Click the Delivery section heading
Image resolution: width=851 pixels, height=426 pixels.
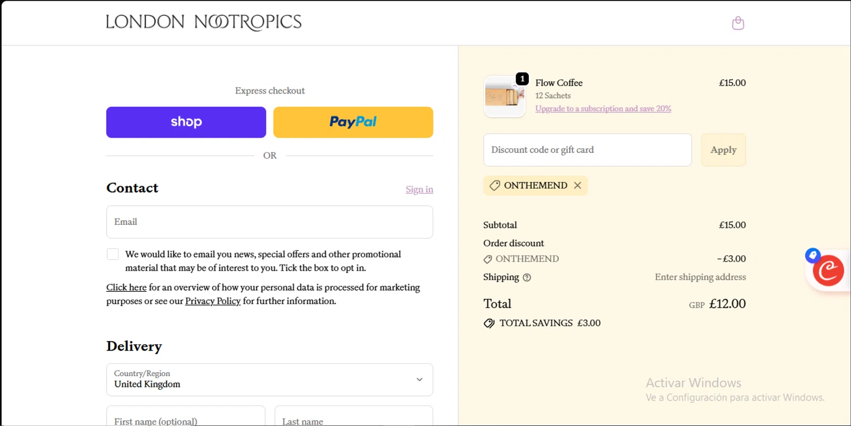click(134, 346)
